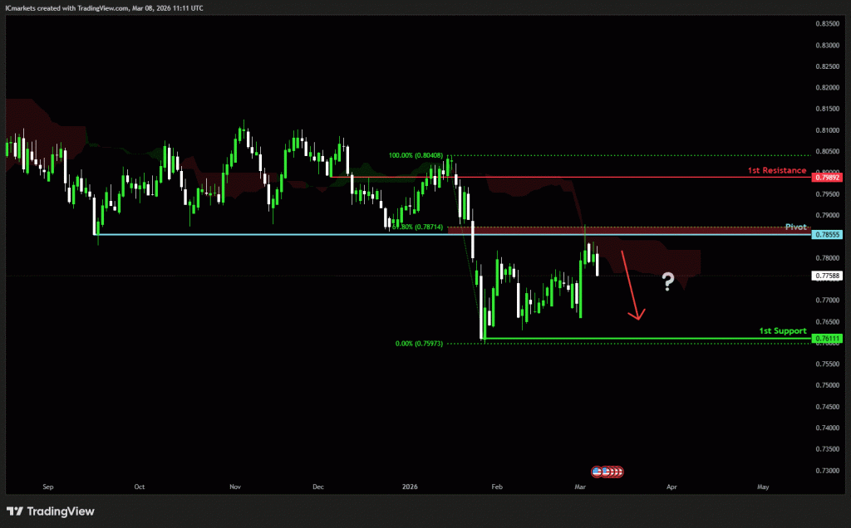Click the green 0.76111 support price tag

click(829, 339)
